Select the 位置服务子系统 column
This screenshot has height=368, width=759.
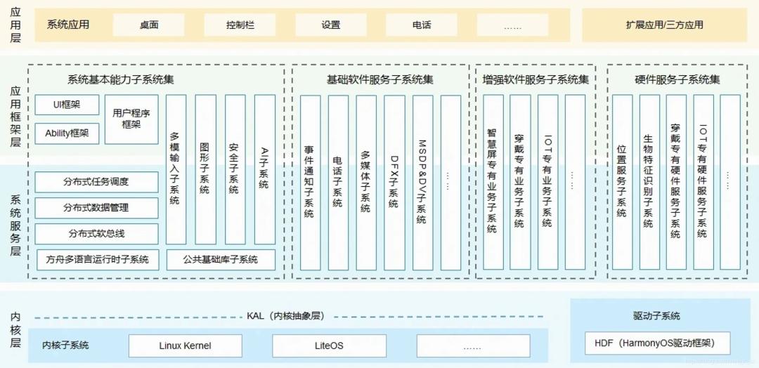point(622,183)
